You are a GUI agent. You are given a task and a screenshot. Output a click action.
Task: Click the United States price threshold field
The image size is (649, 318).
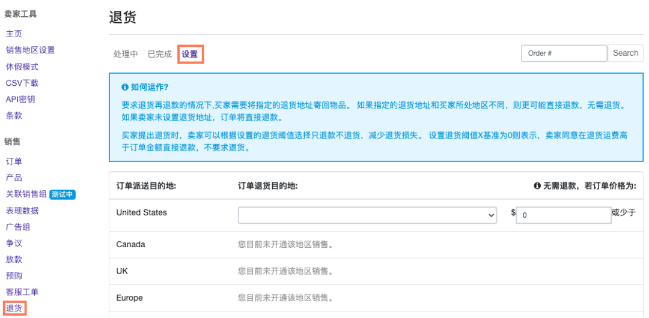point(563,215)
